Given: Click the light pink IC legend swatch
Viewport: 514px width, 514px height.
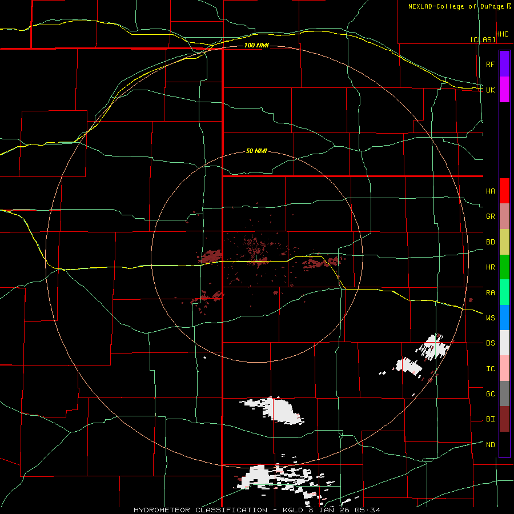Looking at the screenshot, I should coord(504,368).
